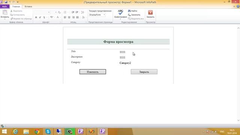Switch to the active InfoPath taskbar window

[x=102, y=132]
